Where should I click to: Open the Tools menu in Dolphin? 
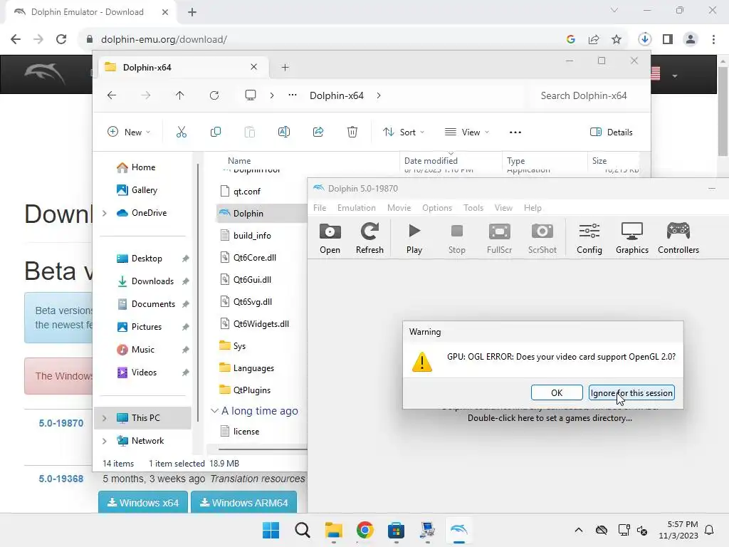tap(473, 208)
